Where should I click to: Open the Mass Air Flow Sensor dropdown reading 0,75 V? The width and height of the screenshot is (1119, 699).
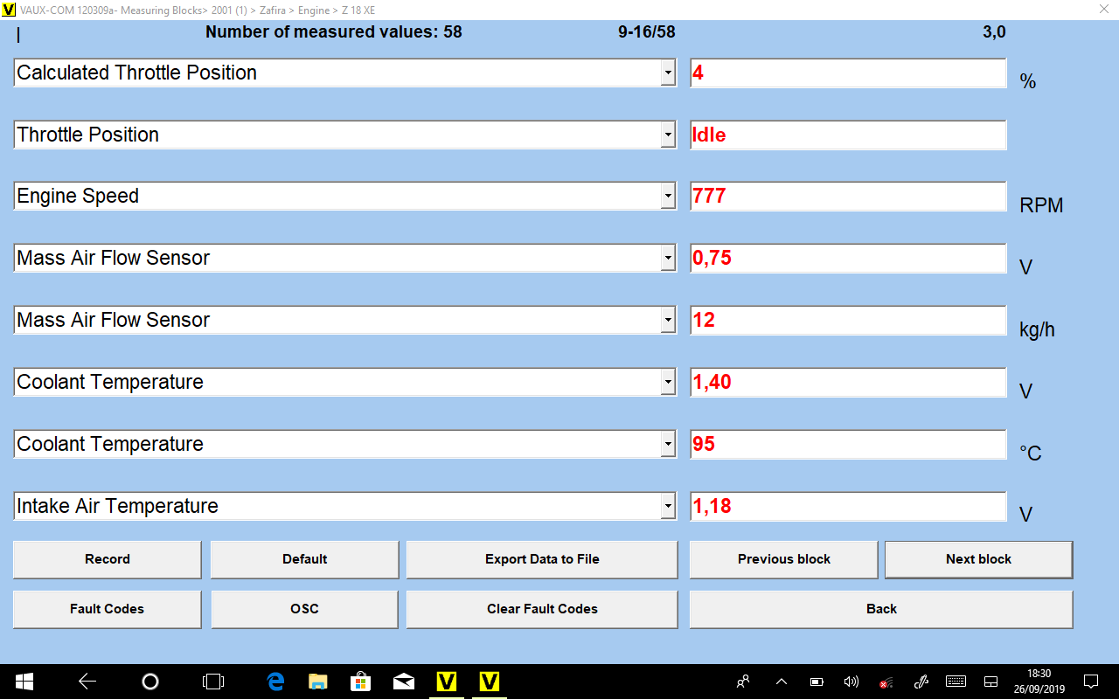[x=668, y=258]
